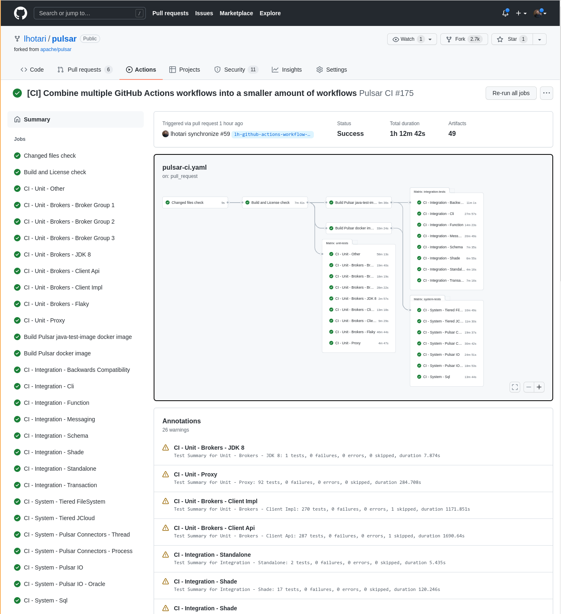Switch to the Code tab
This screenshot has width=561, height=614.
tap(32, 70)
